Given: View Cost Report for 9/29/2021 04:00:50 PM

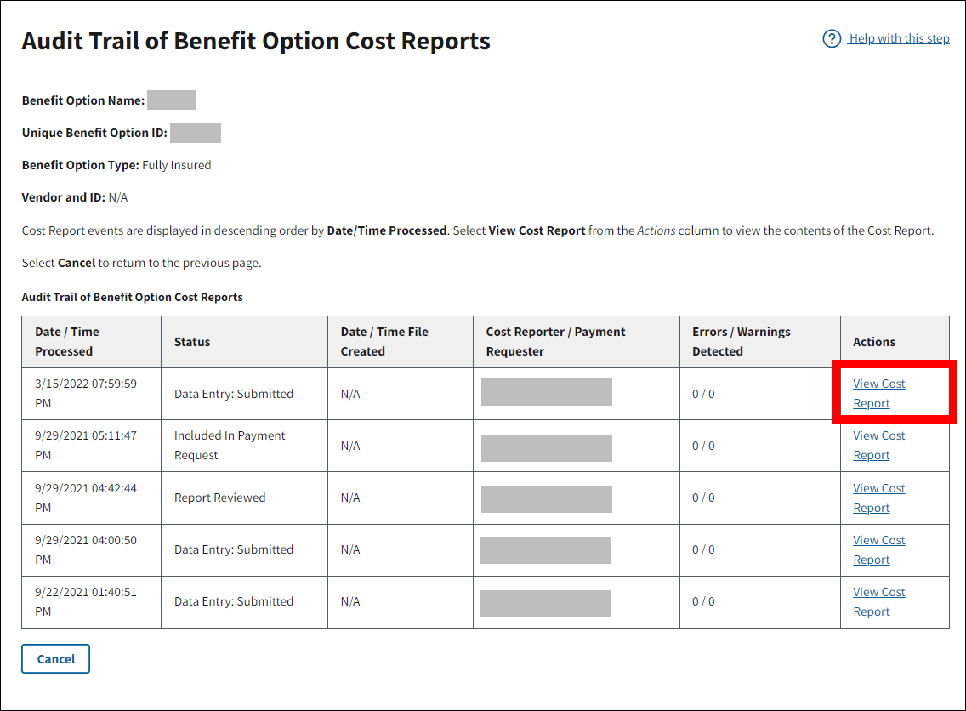Looking at the screenshot, I should click(x=878, y=549).
